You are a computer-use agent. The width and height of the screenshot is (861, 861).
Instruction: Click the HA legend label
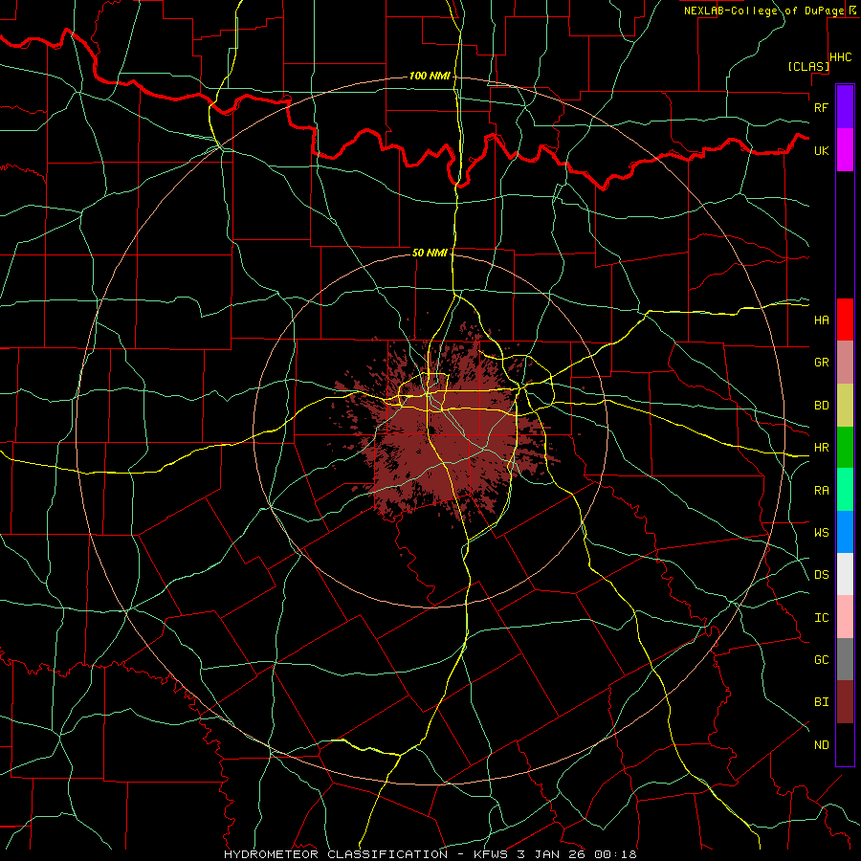821,320
